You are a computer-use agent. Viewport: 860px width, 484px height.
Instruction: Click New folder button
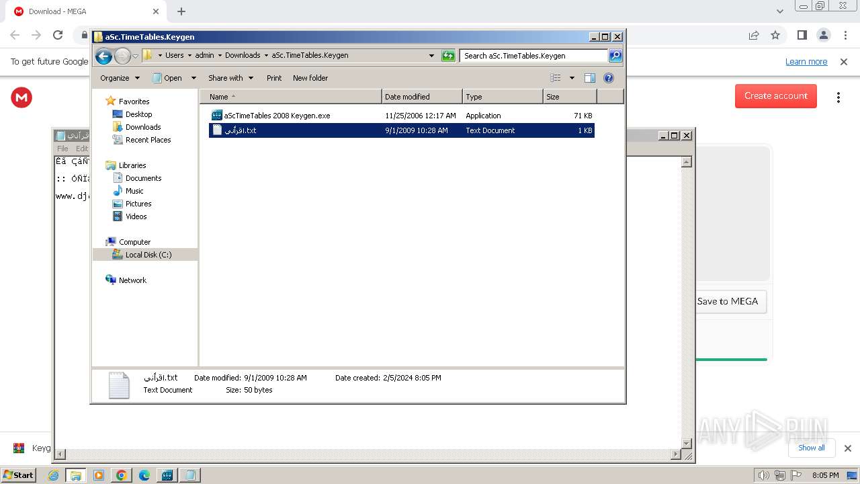pos(310,78)
